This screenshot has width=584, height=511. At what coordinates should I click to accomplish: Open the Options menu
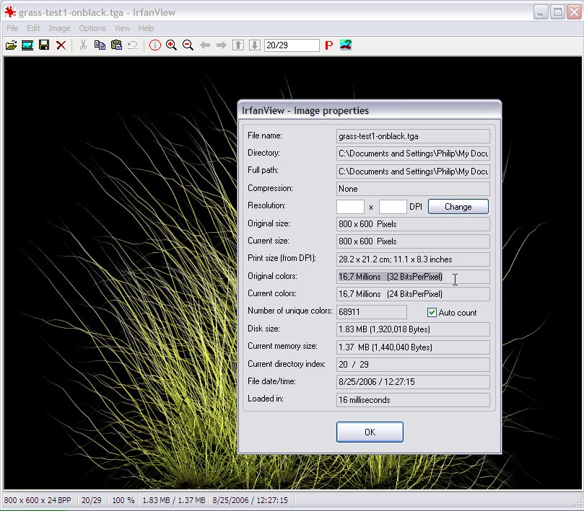92,28
